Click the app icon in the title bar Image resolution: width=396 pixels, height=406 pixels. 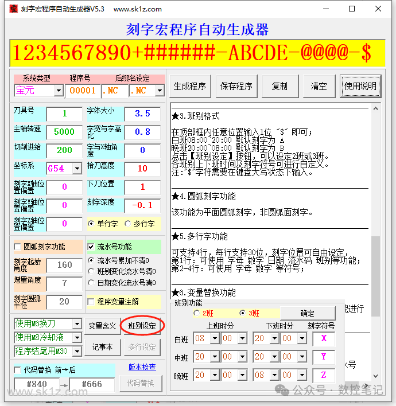coord(13,9)
